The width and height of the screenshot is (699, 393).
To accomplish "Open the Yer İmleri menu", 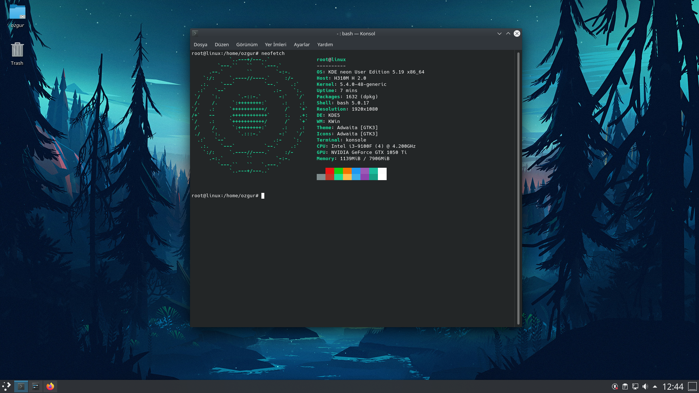I will tap(276, 44).
